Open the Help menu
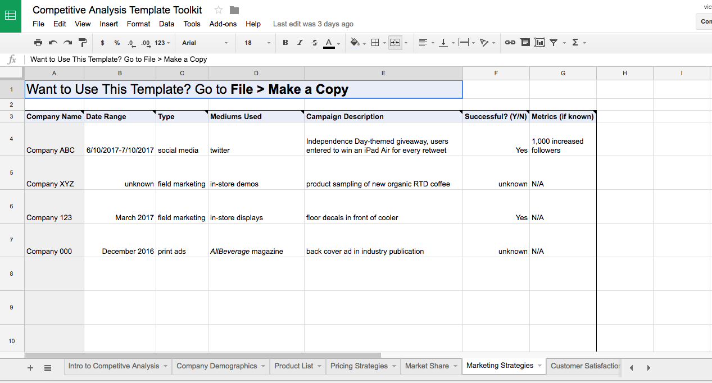The width and height of the screenshot is (712, 383). [253, 24]
